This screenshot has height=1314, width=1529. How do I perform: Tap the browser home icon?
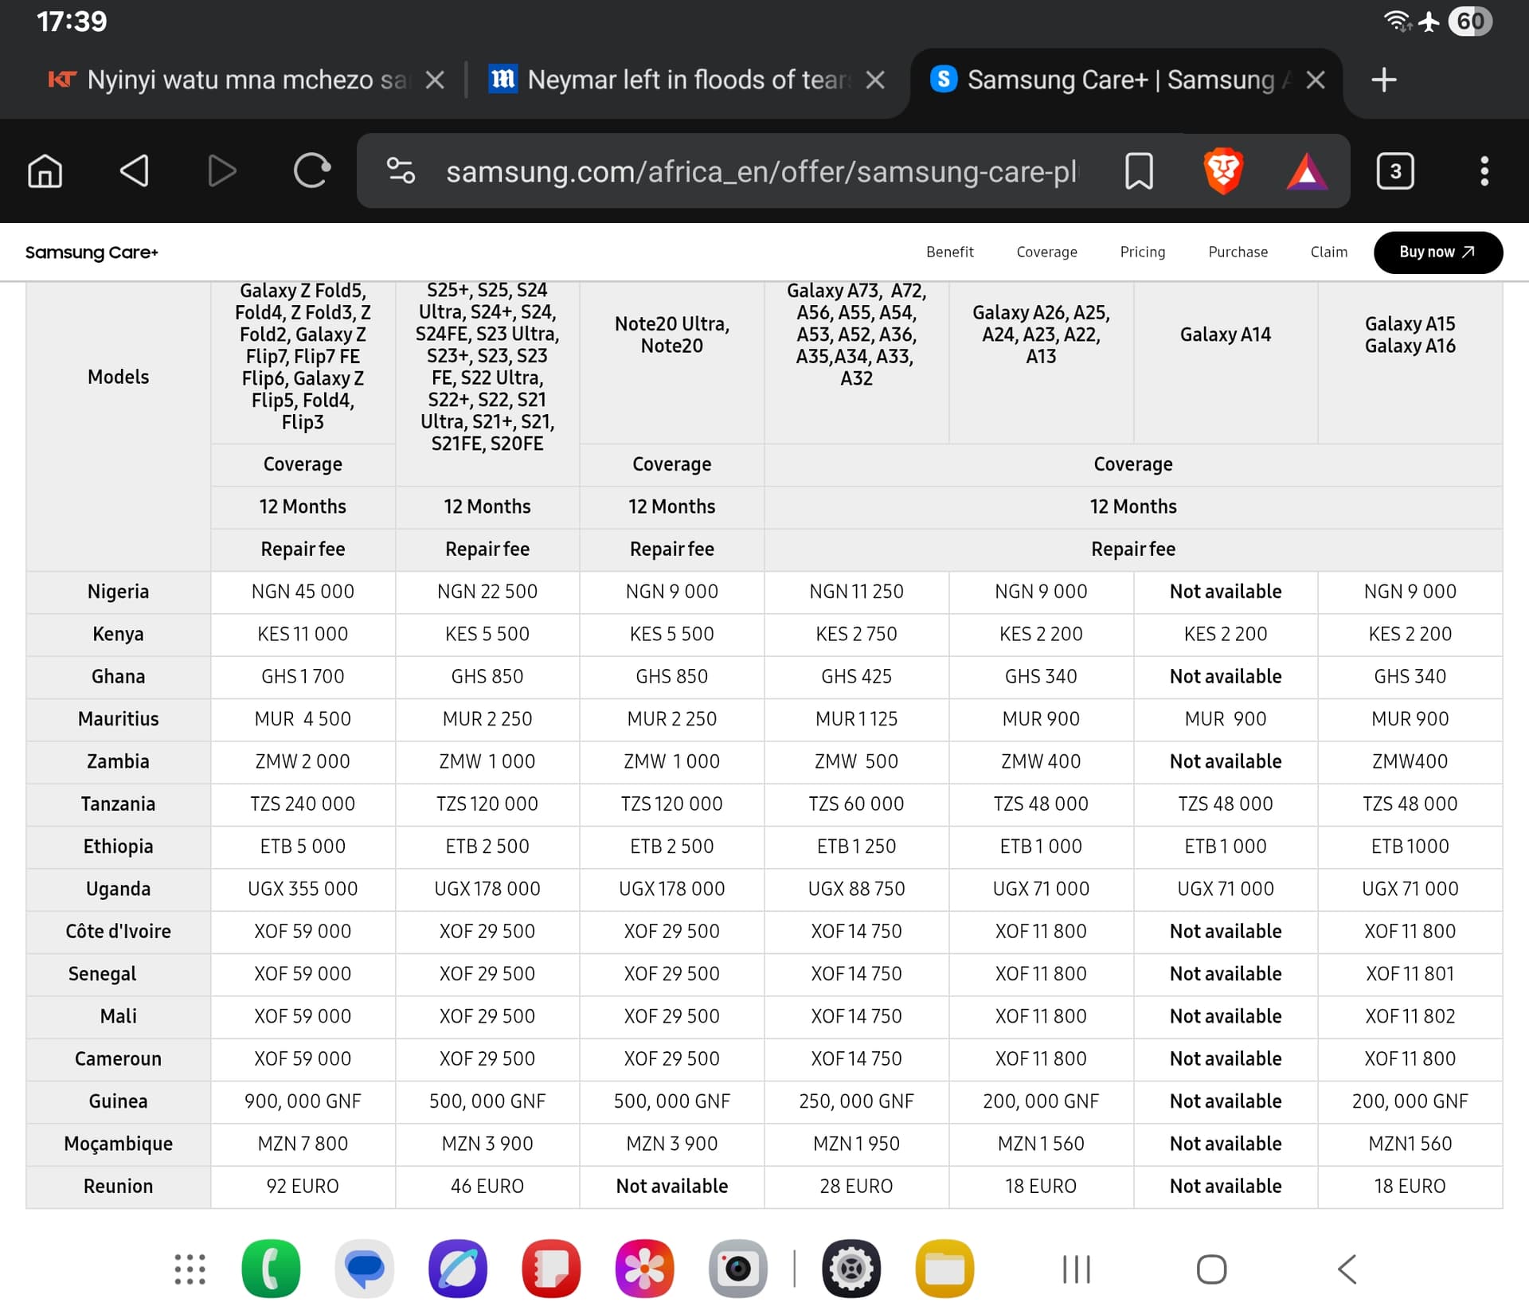pos(45,171)
